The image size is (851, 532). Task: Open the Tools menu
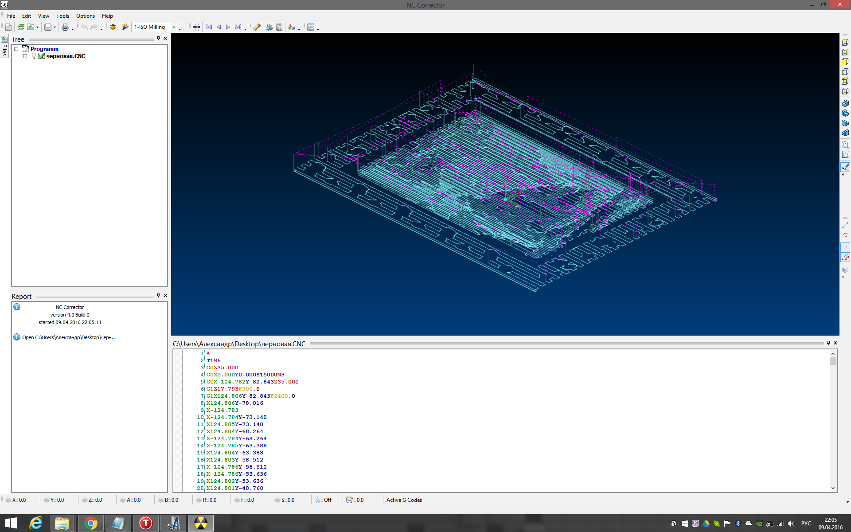pos(62,16)
